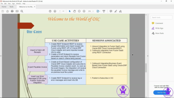Click the SESSIONS ASSOCIATED header
Image resolution: width=174 pixels, height=98 pixels.
pos(107,41)
